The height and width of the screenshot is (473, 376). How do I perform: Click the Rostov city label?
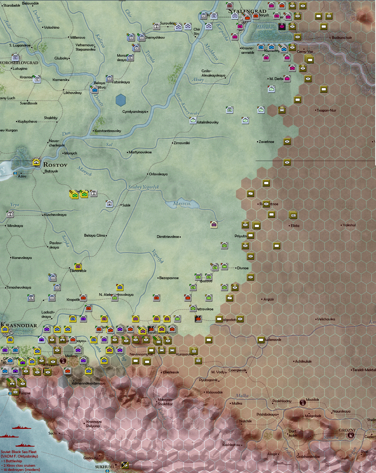(x=55, y=165)
